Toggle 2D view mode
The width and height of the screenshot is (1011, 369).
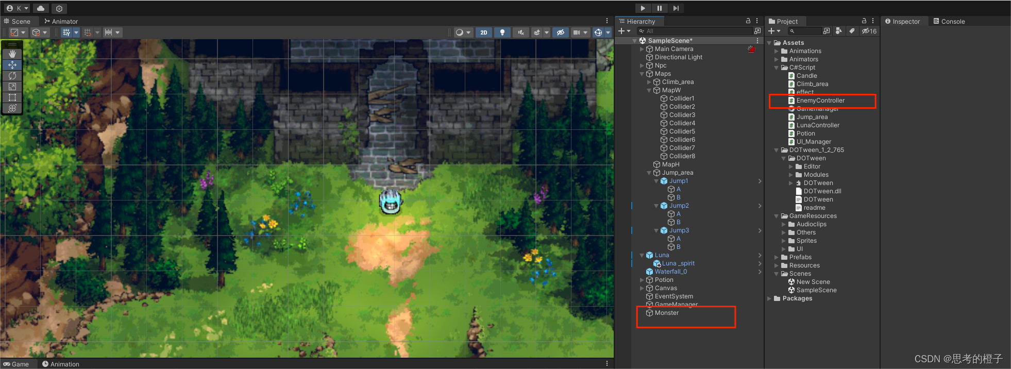coord(483,32)
